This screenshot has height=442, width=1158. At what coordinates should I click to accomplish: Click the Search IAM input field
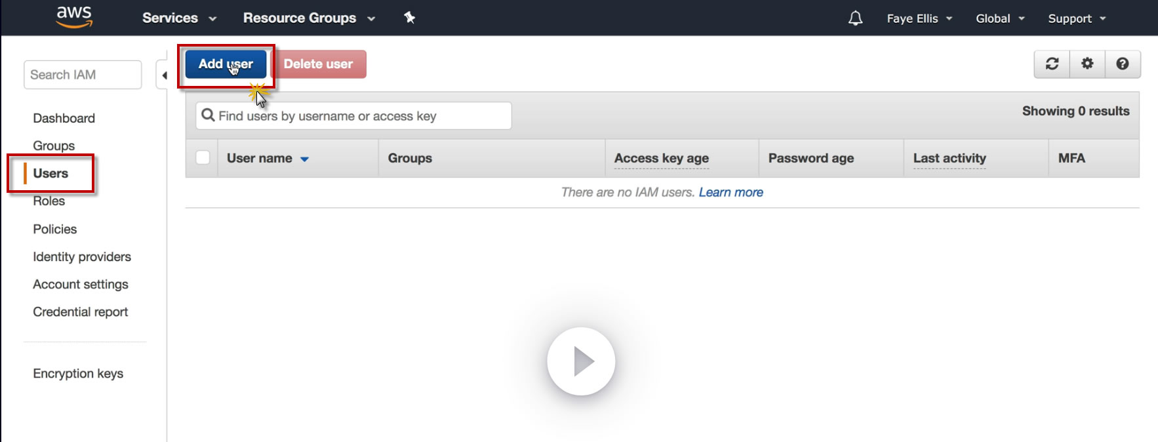[83, 75]
